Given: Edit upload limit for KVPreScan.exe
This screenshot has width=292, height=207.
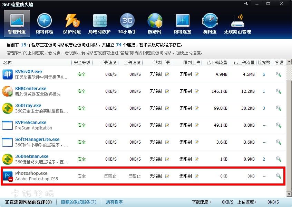Looking at the screenshot, I should point(197,125).
